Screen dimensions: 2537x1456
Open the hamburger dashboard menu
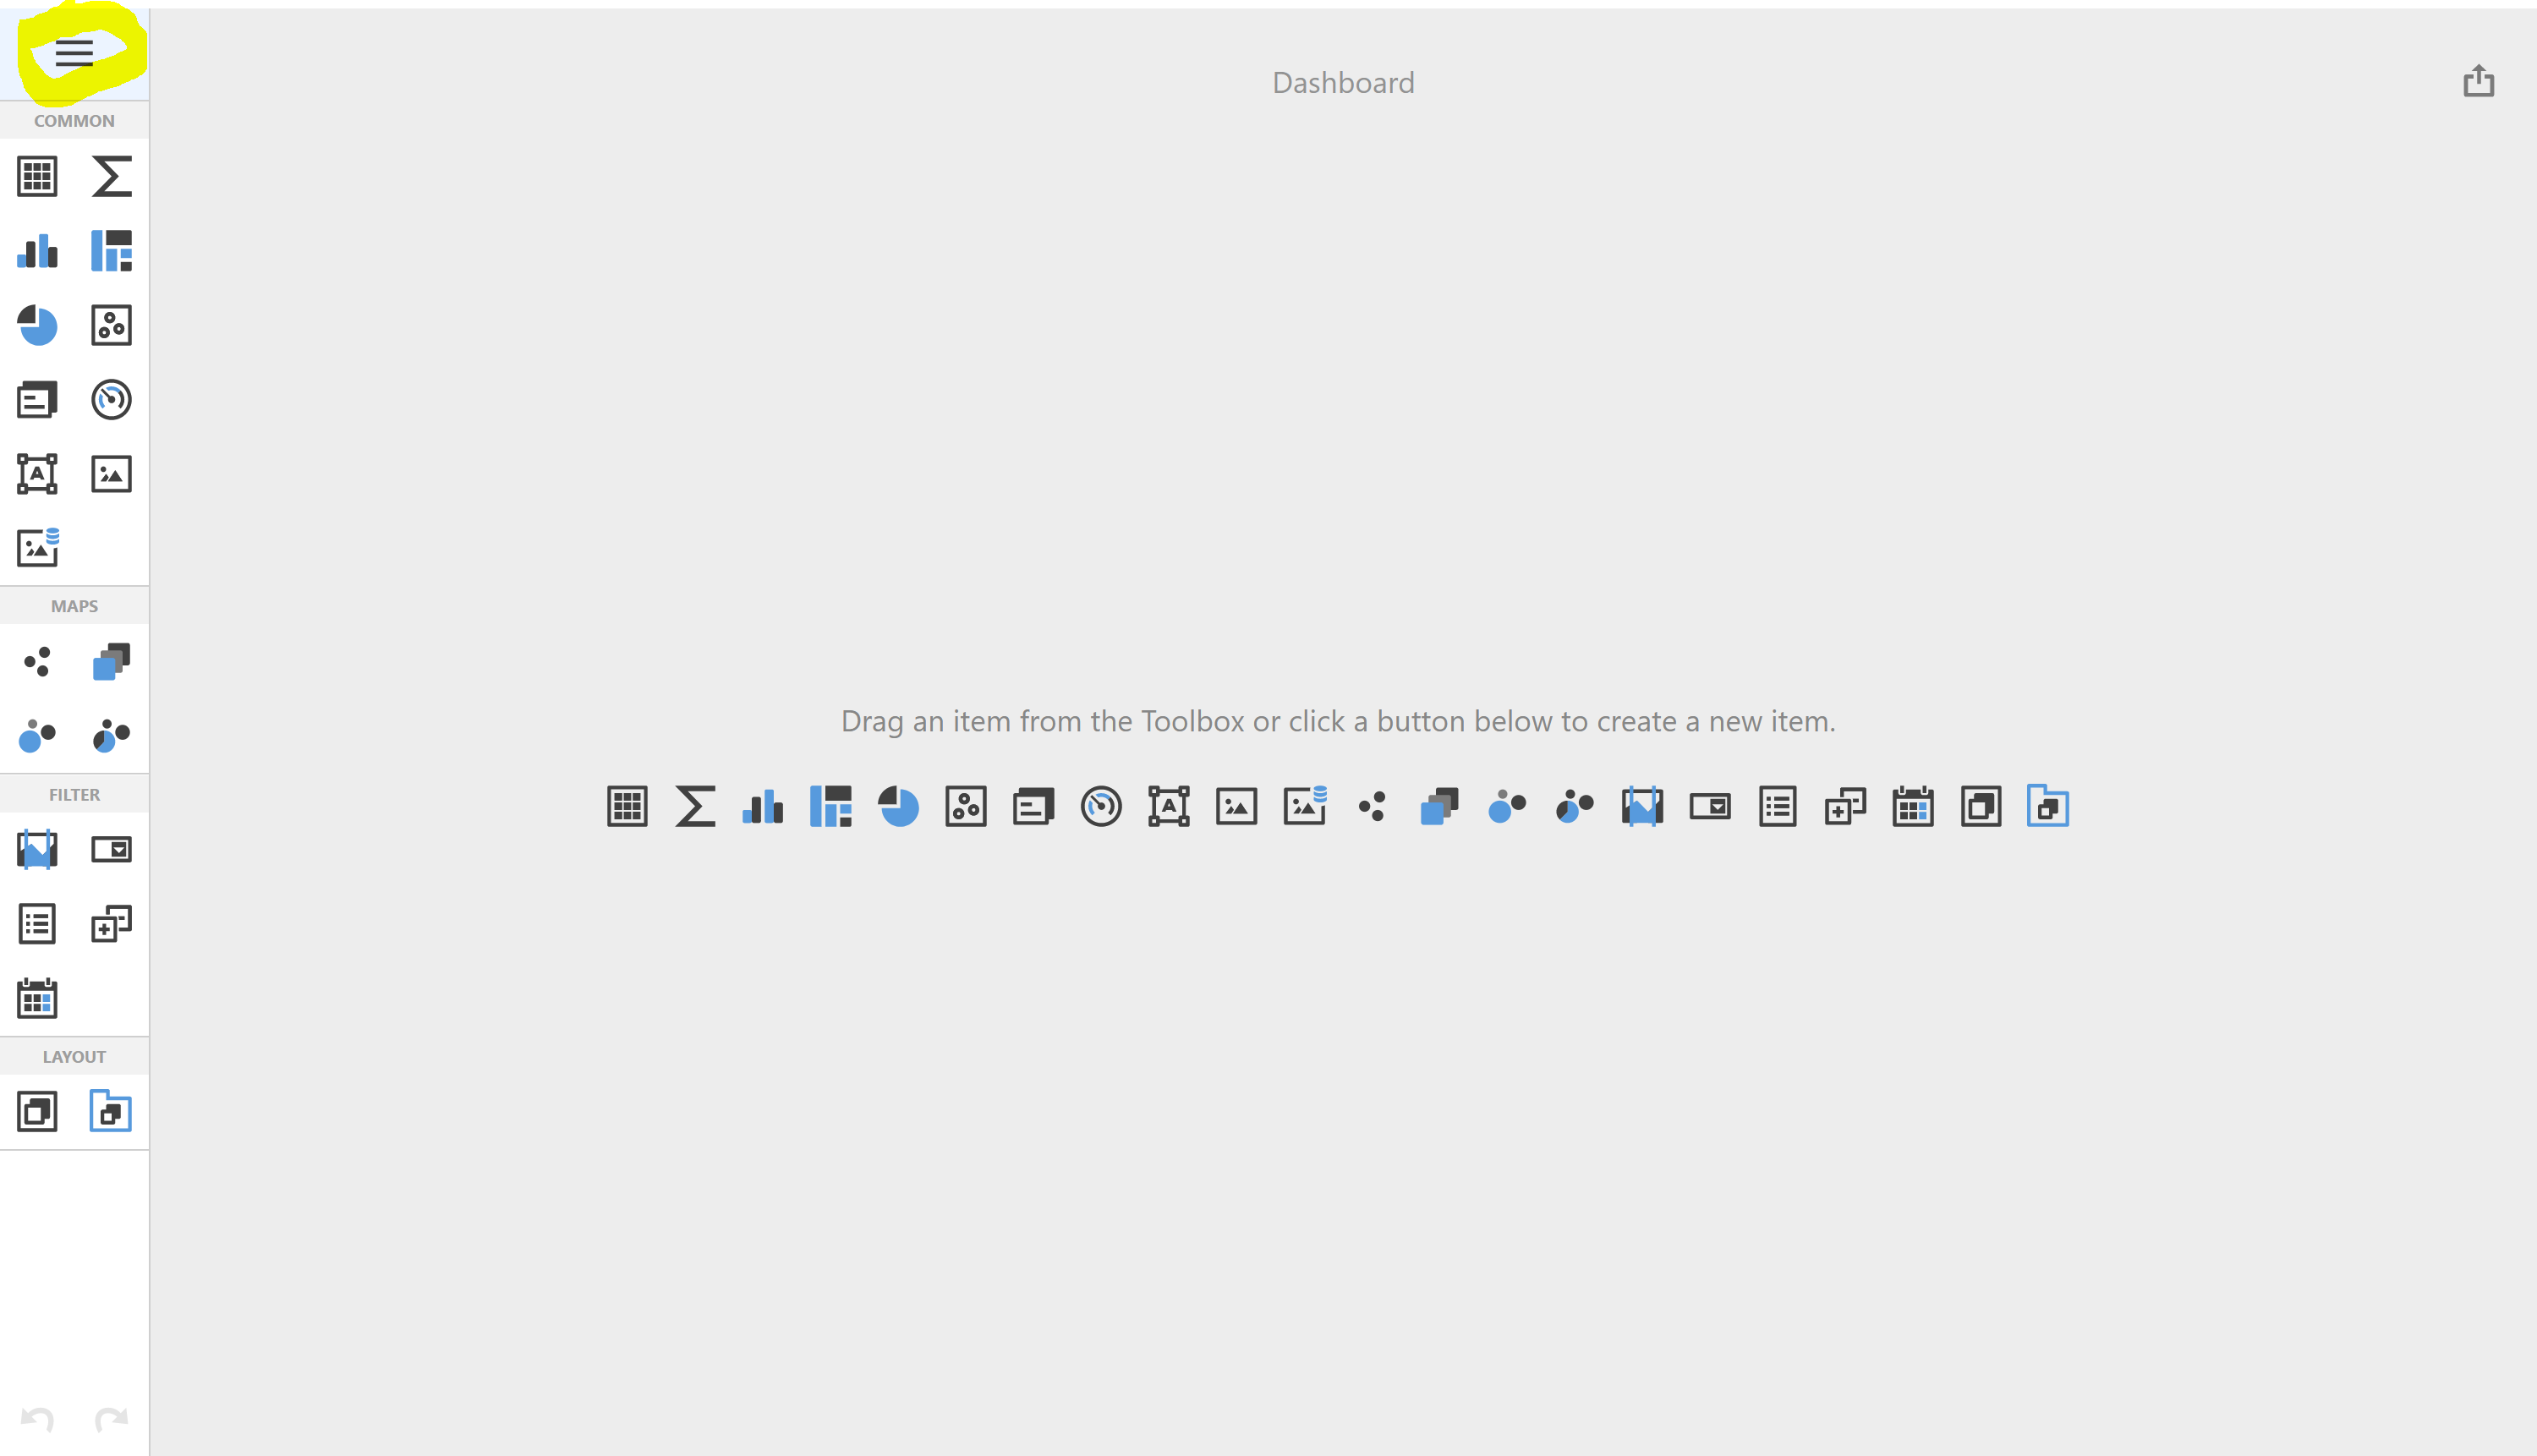(x=74, y=52)
